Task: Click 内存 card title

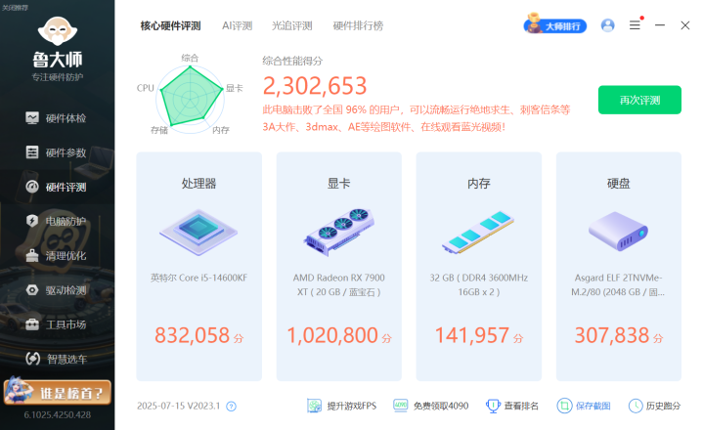Action: tap(479, 183)
